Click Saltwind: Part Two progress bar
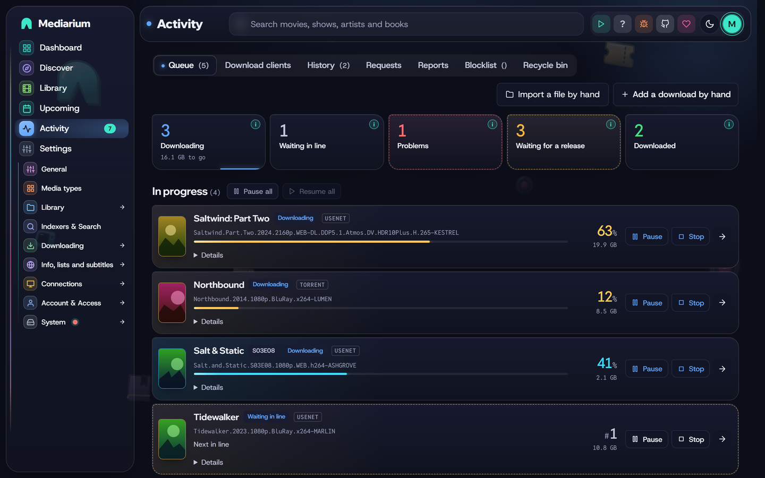765x478 pixels. click(x=380, y=242)
